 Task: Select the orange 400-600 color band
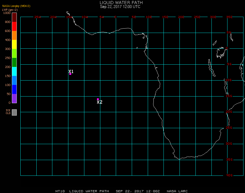pyautogui.click(x=14, y=36)
